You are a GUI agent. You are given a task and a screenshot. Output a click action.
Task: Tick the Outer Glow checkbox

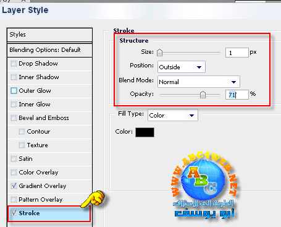pos(14,91)
